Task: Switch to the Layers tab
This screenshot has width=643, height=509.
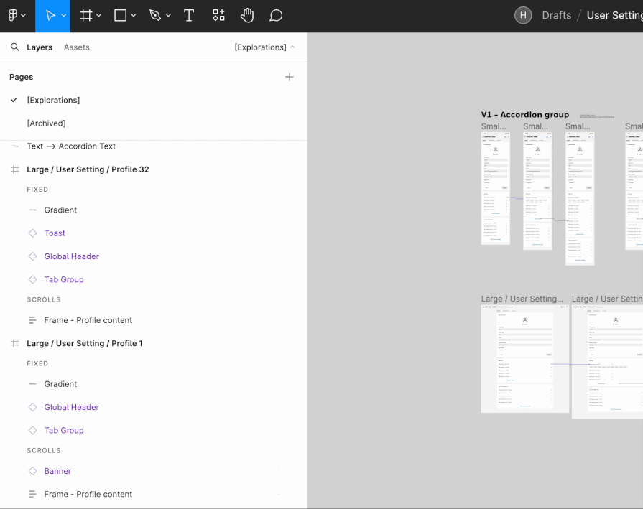Action: pyautogui.click(x=40, y=47)
